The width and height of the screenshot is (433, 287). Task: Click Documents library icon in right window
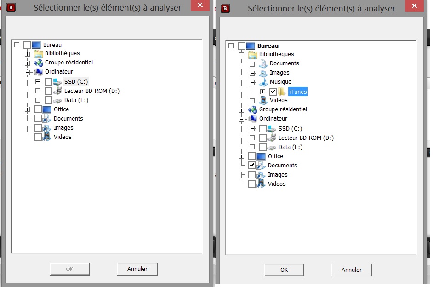coord(263,63)
